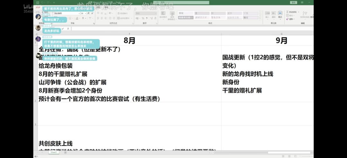Click the font color A icon
This screenshot has width=347, height=158.
tap(83, 18)
